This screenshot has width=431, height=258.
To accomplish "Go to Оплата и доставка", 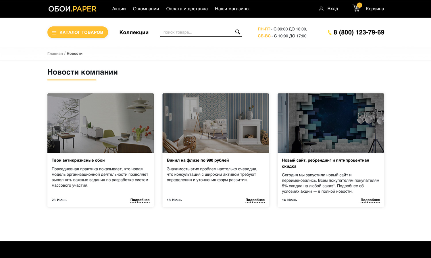I will 187,9.
